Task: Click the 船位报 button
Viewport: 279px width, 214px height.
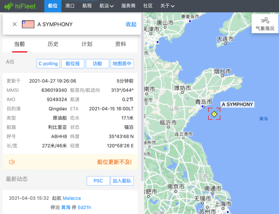Action: (x=73, y=64)
